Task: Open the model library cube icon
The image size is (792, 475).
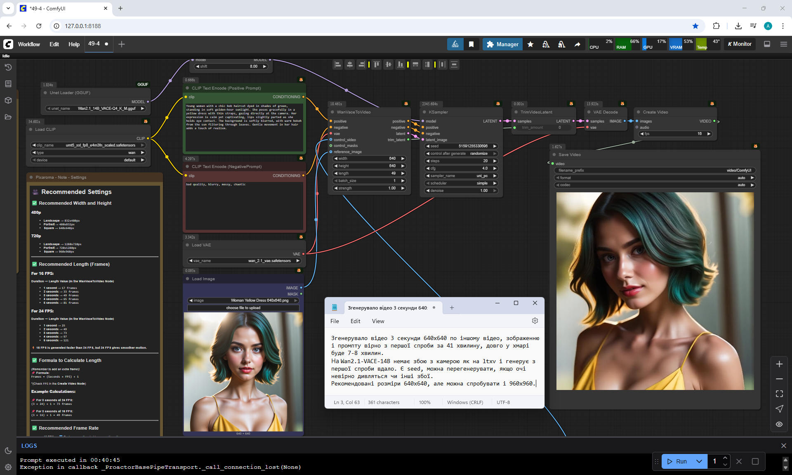Action: point(8,100)
